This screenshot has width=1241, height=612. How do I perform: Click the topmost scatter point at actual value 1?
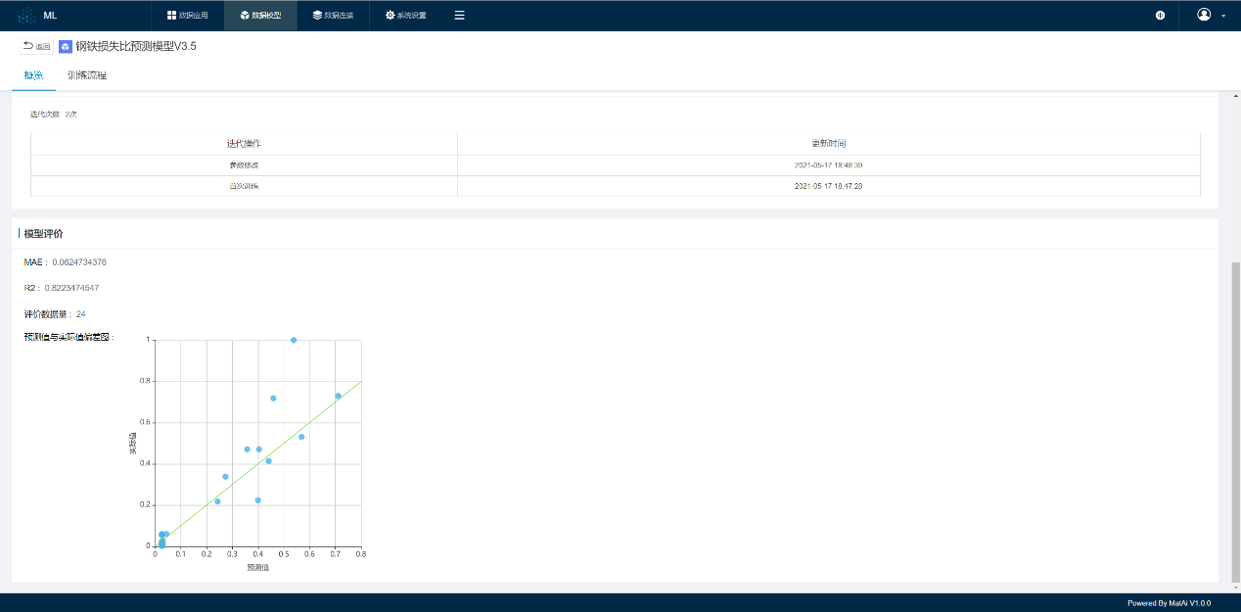pyautogui.click(x=294, y=340)
